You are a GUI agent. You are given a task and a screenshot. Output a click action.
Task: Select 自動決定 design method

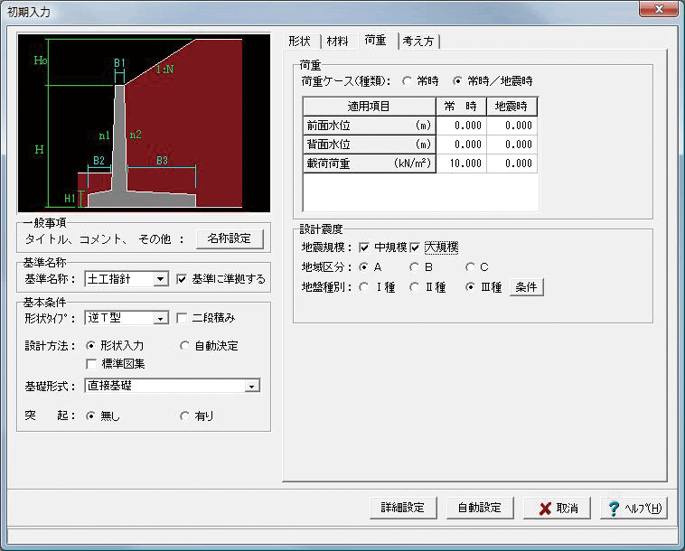point(184,346)
